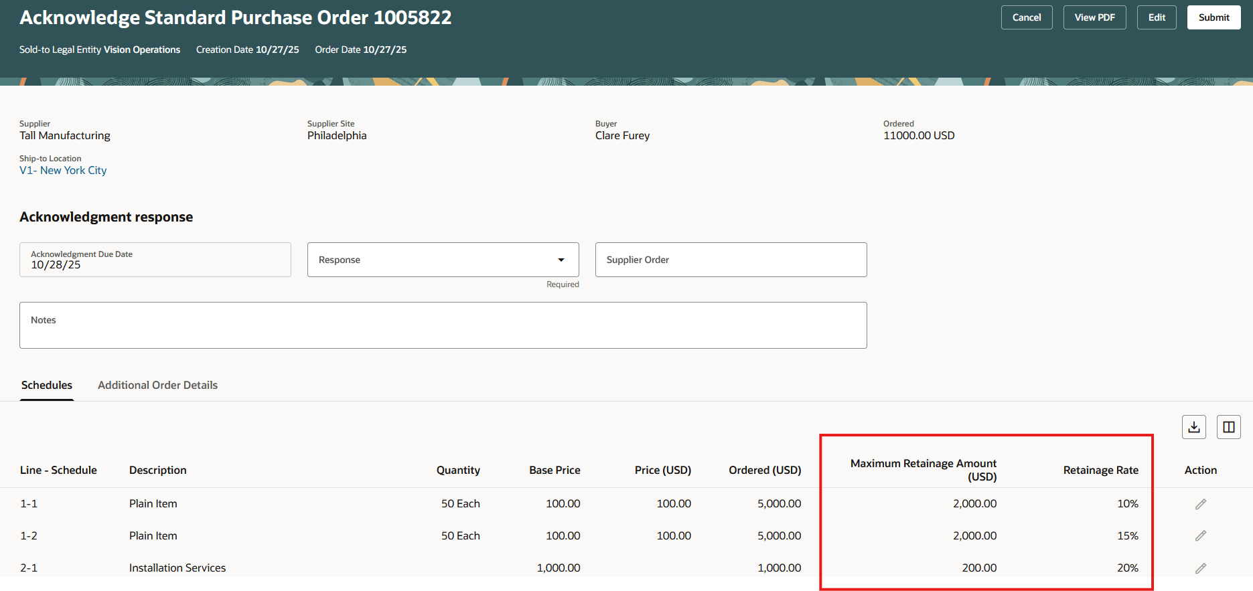Click the buyer name Clare Furey
Viewport: 1253px width, 591px height.
(623, 135)
